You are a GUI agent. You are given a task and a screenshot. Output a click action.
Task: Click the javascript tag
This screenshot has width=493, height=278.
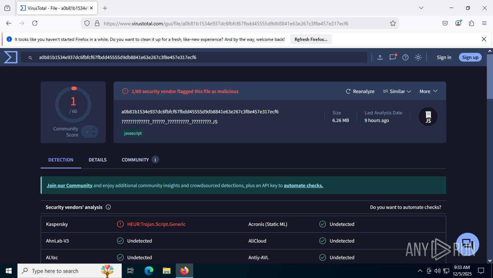tap(133, 133)
